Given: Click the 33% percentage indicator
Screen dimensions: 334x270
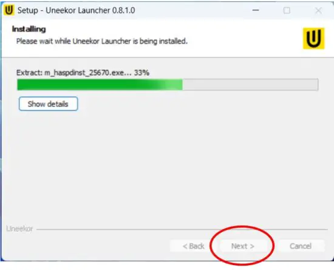Looking at the screenshot, I should tap(141, 73).
